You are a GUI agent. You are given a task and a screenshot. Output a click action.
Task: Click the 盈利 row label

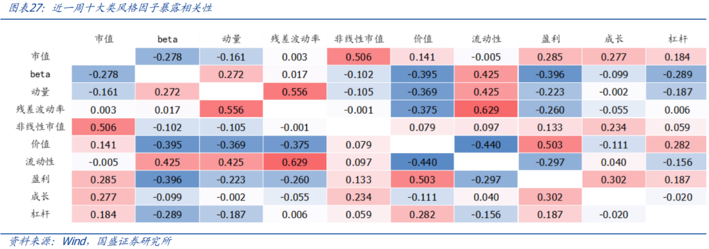(40, 179)
